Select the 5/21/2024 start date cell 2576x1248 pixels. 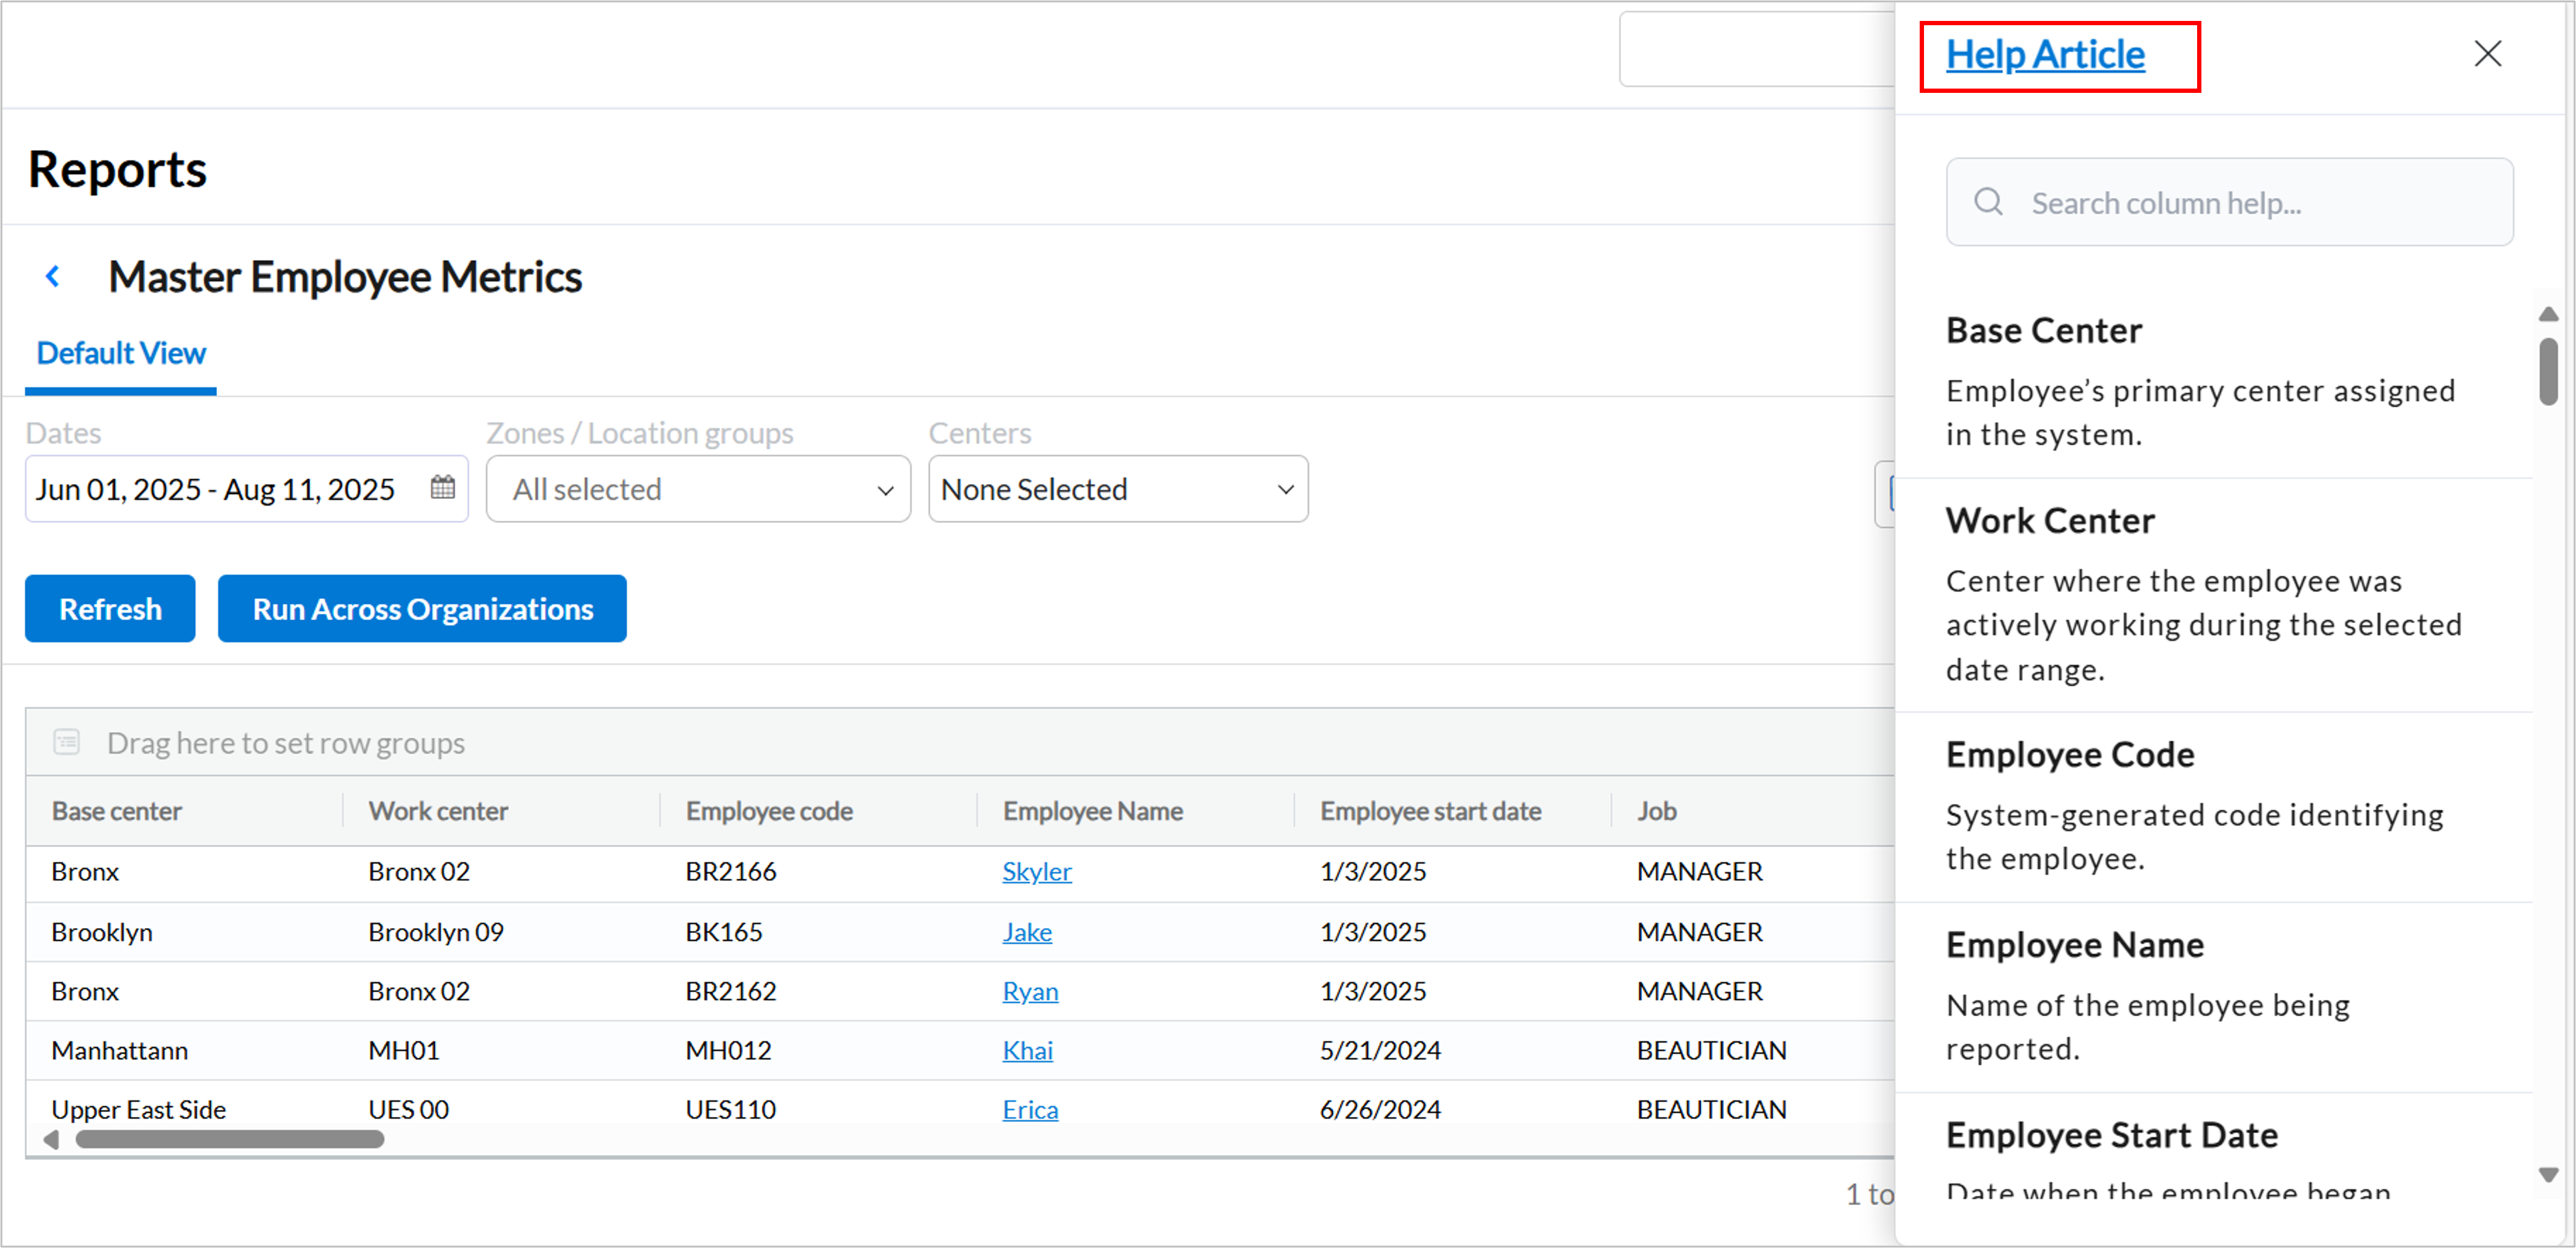pos(1380,1050)
